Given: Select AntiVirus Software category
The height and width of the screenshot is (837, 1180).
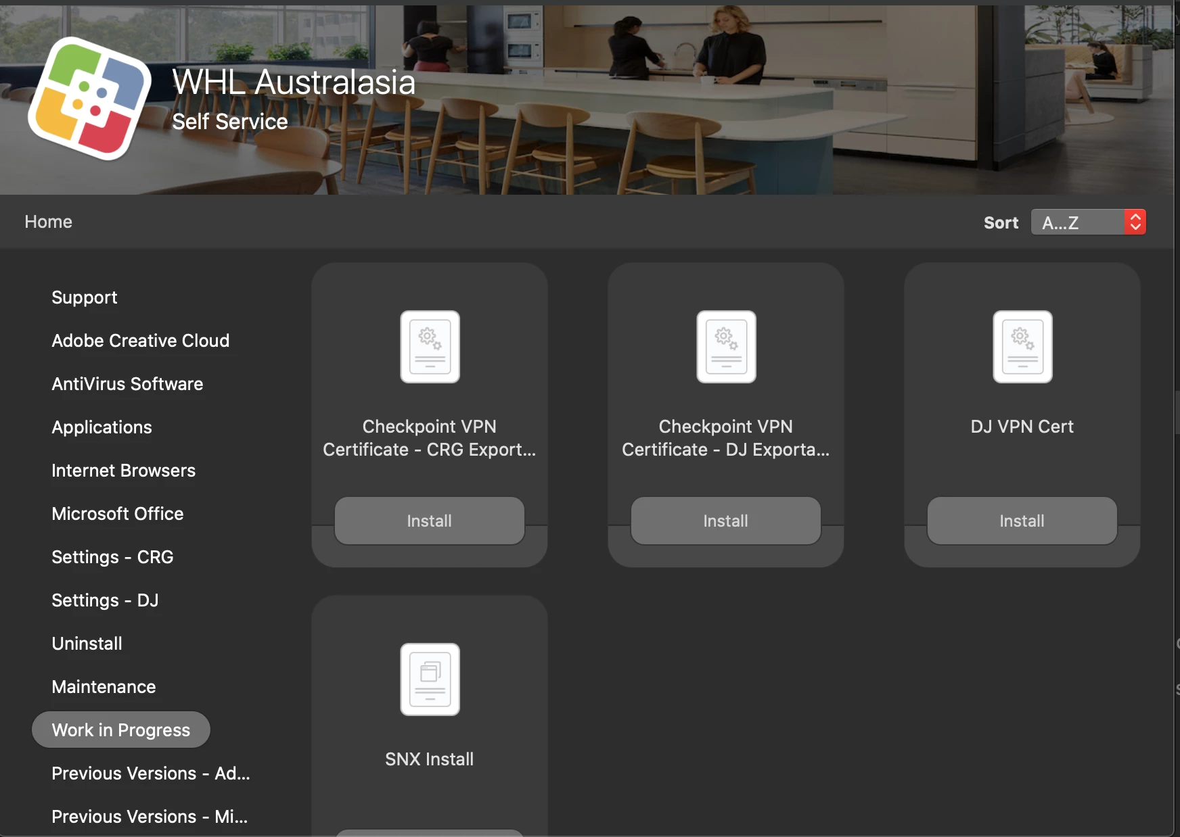Looking at the screenshot, I should [127, 384].
